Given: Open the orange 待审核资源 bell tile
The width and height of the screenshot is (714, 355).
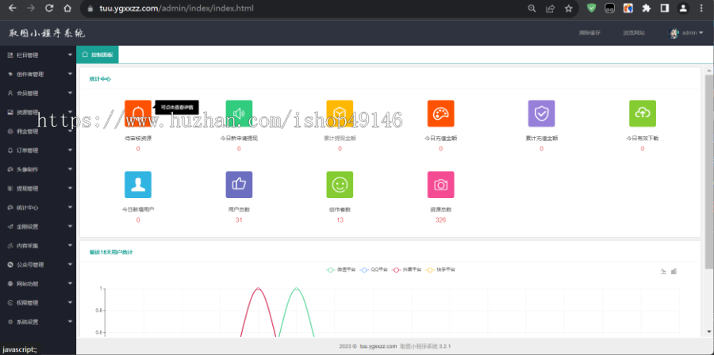Looking at the screenshot, I should (138, 113).
